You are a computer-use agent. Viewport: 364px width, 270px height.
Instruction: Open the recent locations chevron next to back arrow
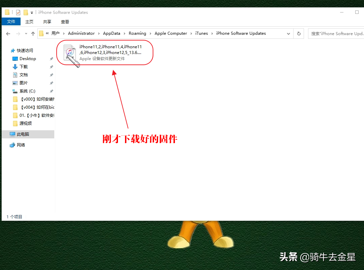click(26, 33)
